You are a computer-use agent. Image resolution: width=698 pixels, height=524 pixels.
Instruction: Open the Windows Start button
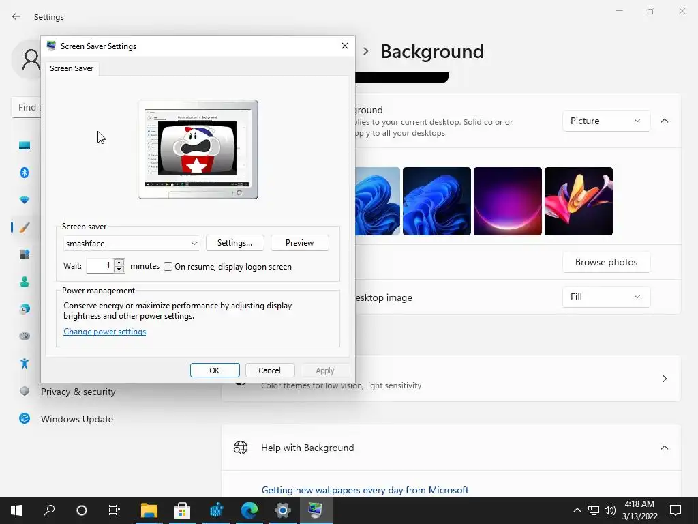[x=16, y=510]
